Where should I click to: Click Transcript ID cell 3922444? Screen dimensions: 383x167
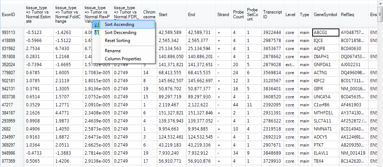coord(273,32)
